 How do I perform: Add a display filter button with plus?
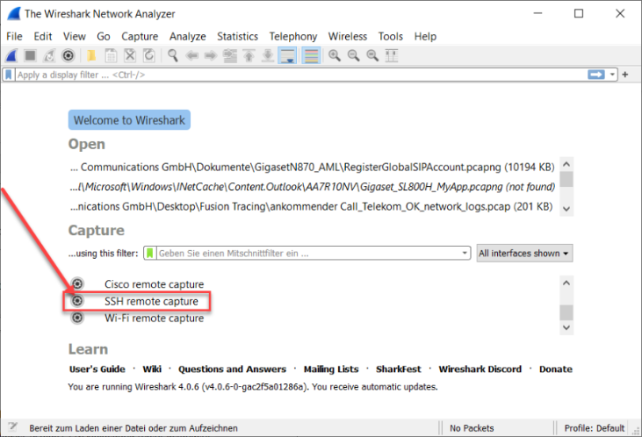[x=625, y=75]
